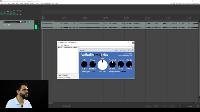
Task: Click the 4/4 time signature field
Action: pos(184,106)
